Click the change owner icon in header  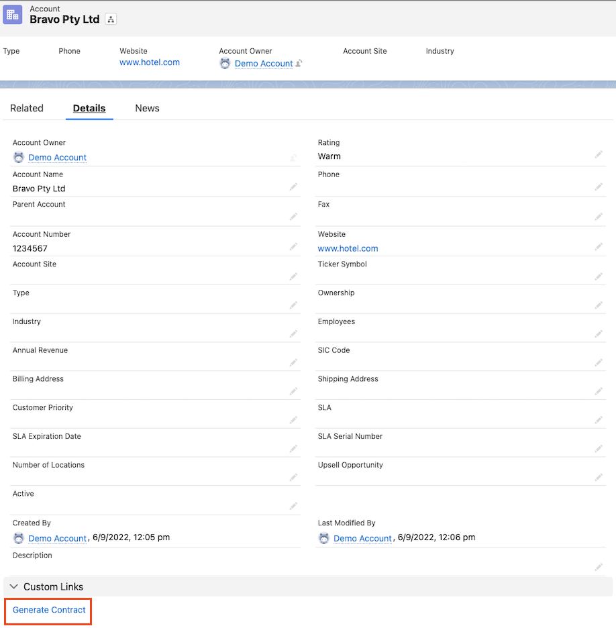299,64
